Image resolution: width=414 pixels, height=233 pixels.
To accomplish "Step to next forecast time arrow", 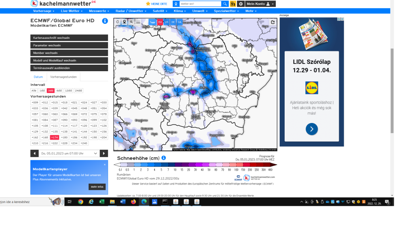I will tap(104, 153).
